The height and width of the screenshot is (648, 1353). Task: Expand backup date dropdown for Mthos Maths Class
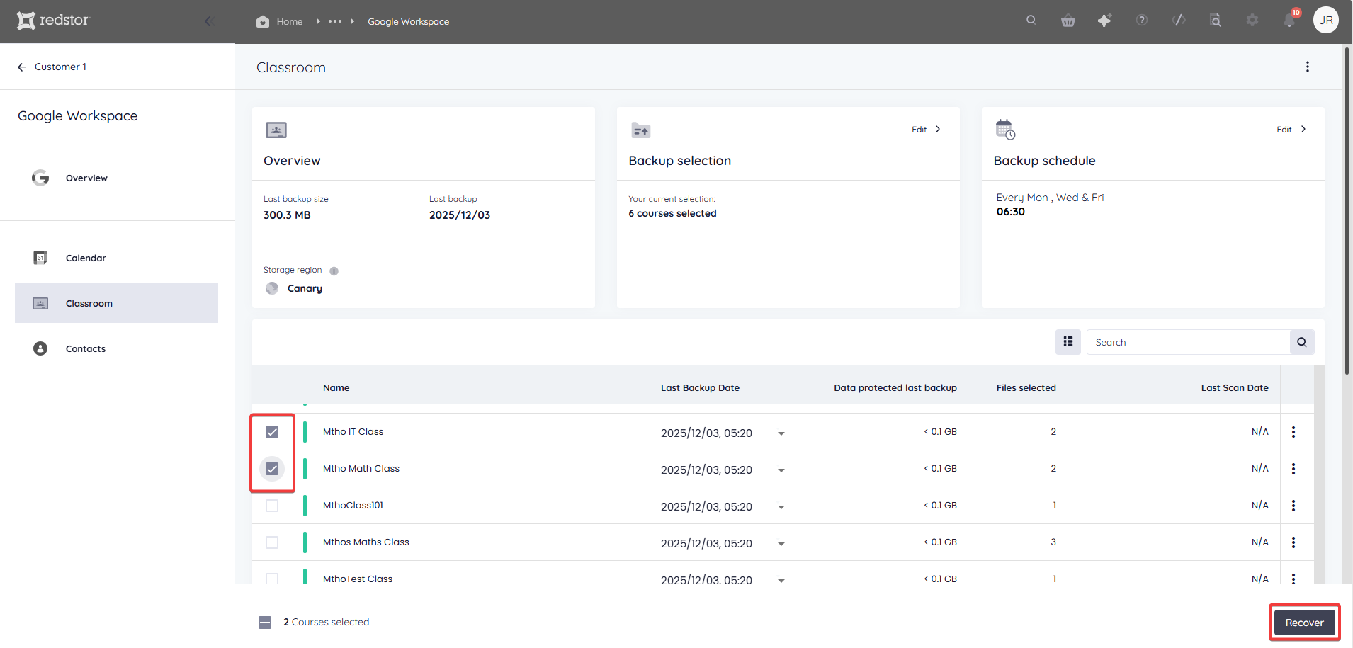[781, 544]
